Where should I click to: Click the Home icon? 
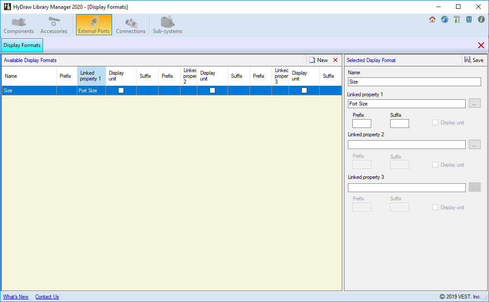pos(432,19)
